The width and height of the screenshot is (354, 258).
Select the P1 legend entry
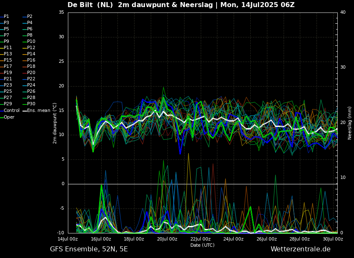point(5,17)
